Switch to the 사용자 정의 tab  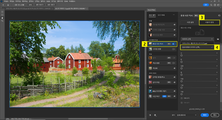209,22
